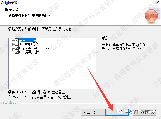This screenshot has height=119, width=161.
Task: Click the Origin graph logo icon
Action: tap(153, 16)
